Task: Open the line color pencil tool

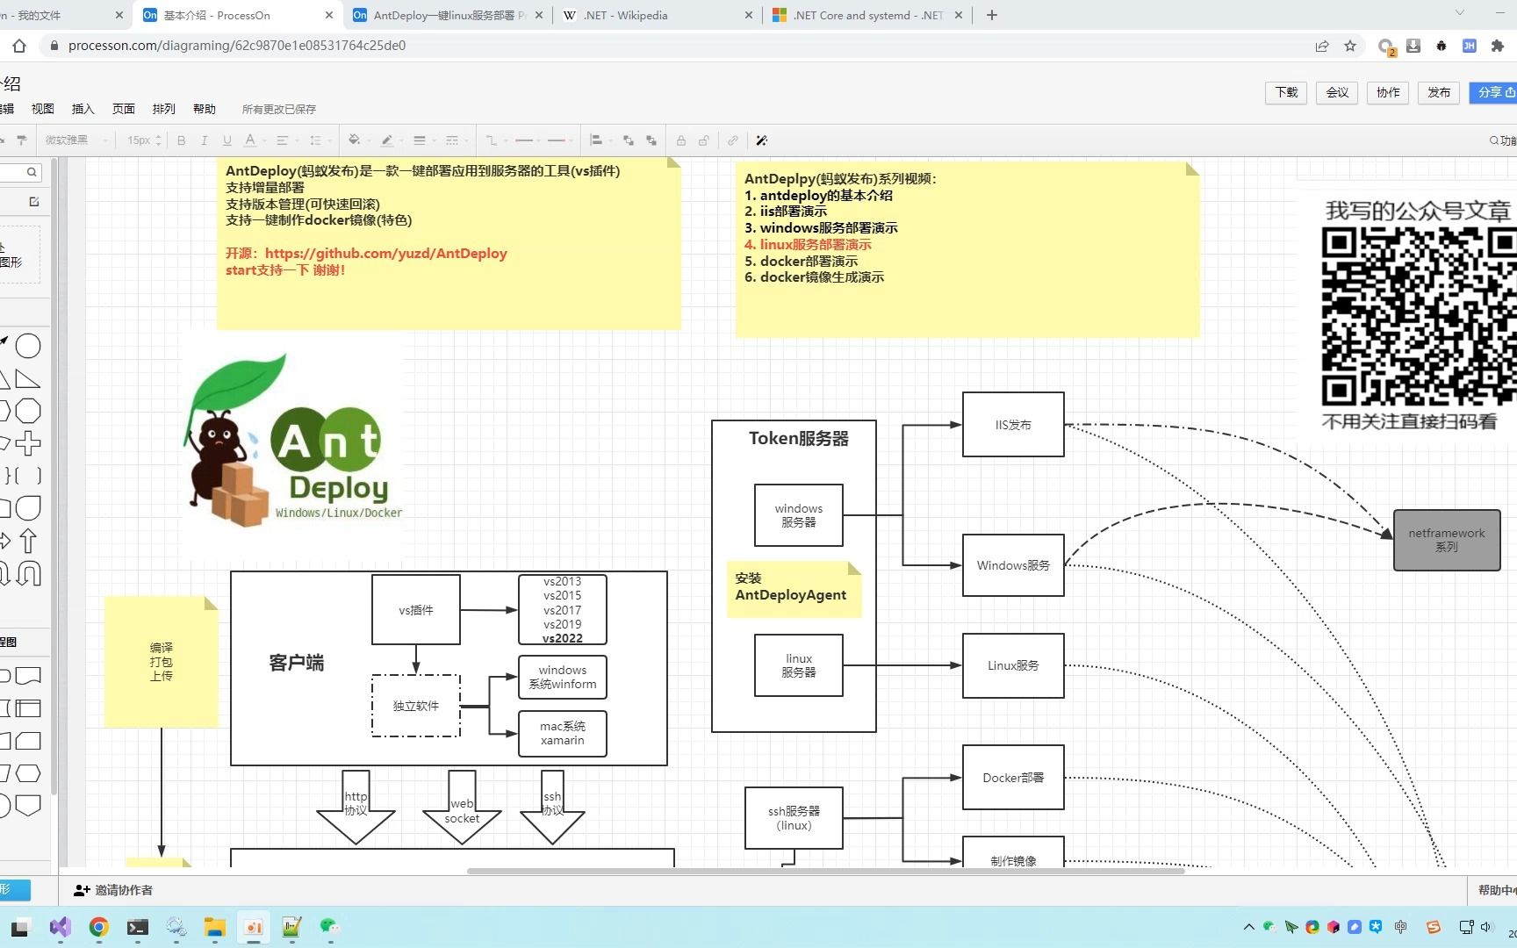Action: click(391, 140)
